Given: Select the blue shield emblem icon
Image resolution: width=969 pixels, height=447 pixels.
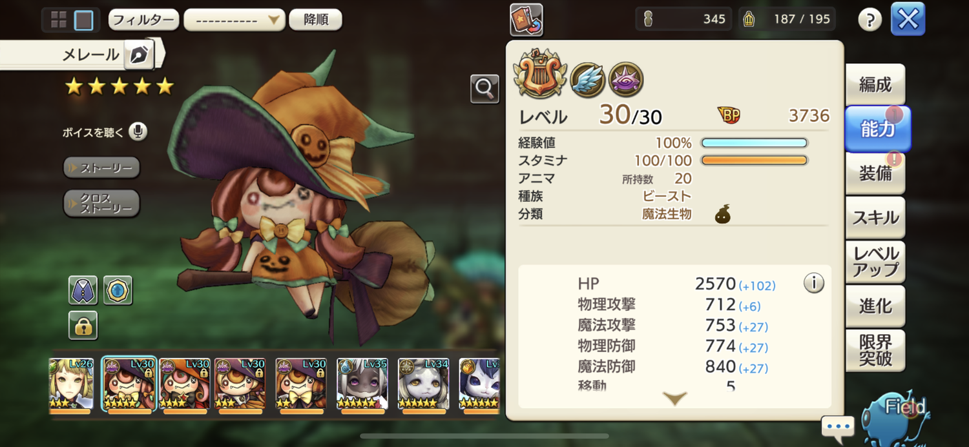Looking at the screenshot, I should 118,290.
